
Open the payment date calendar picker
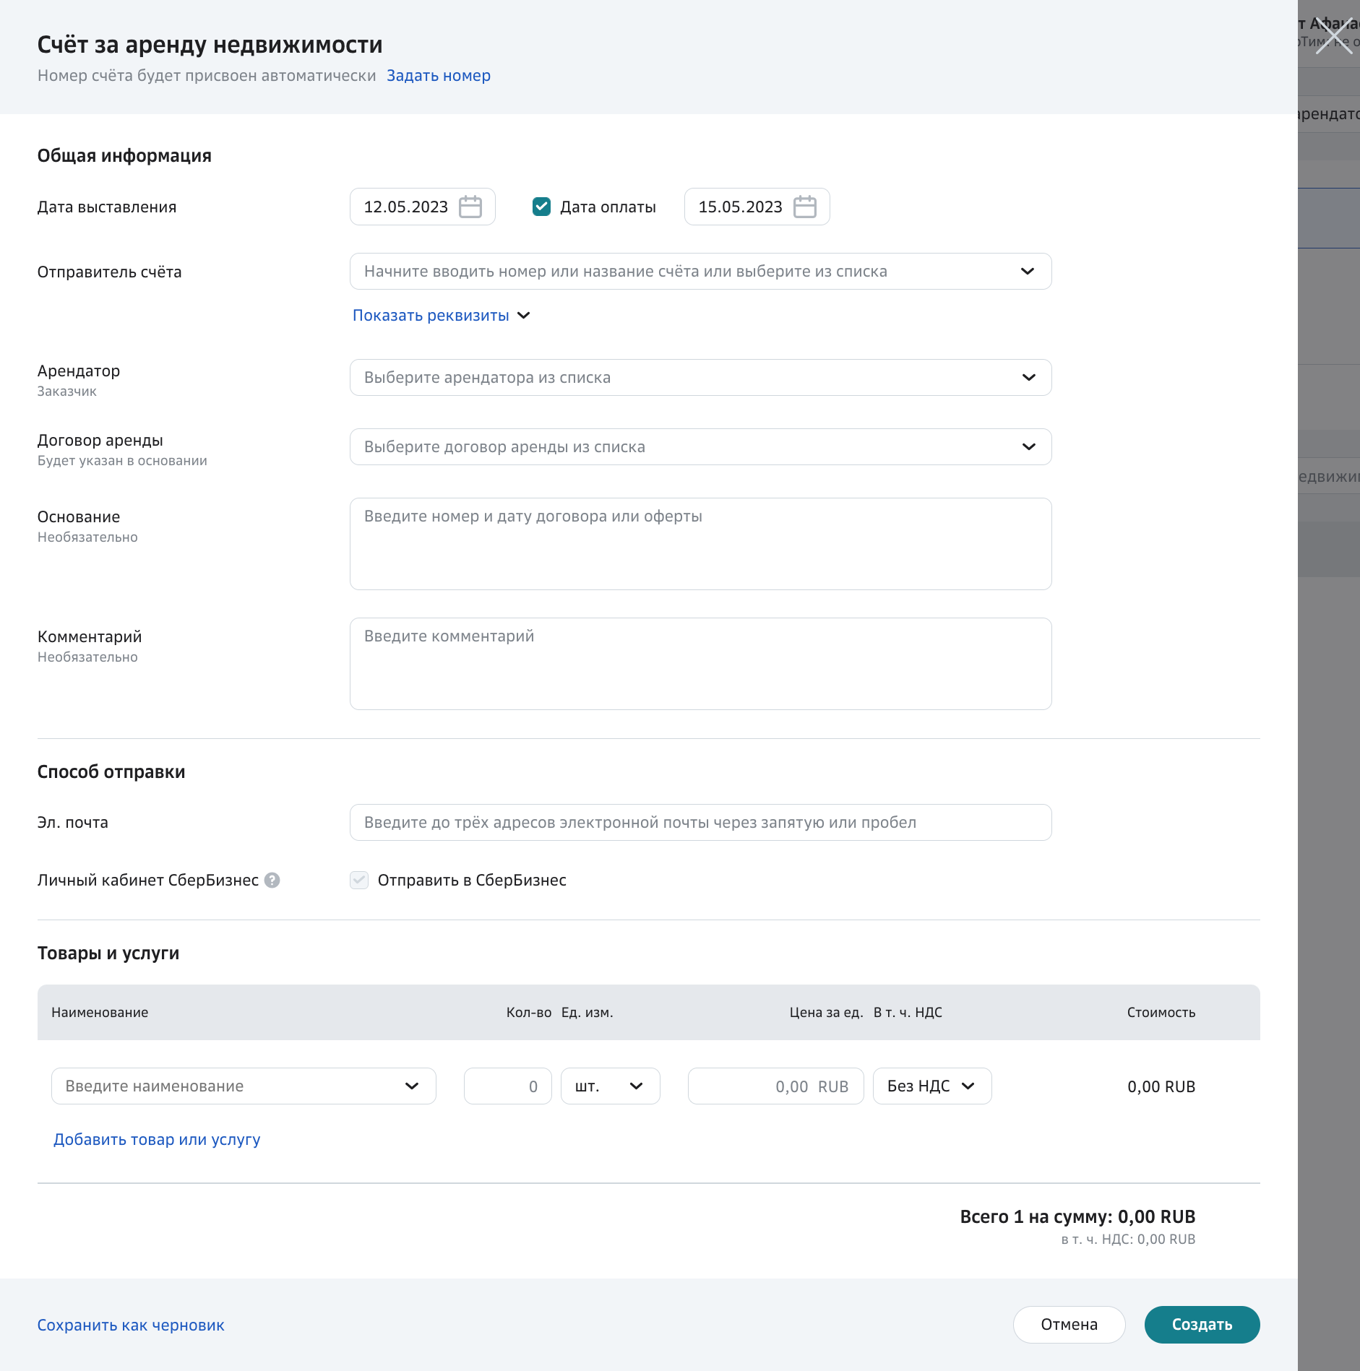804,207
